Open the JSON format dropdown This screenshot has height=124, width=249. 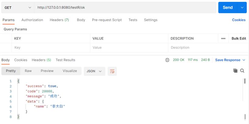pyautogui.click(x=94, y=71)
